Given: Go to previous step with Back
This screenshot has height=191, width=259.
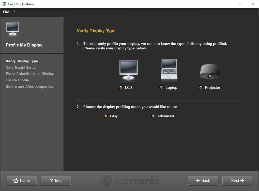Looking at the screenshot, I should [x=203, y=180].
